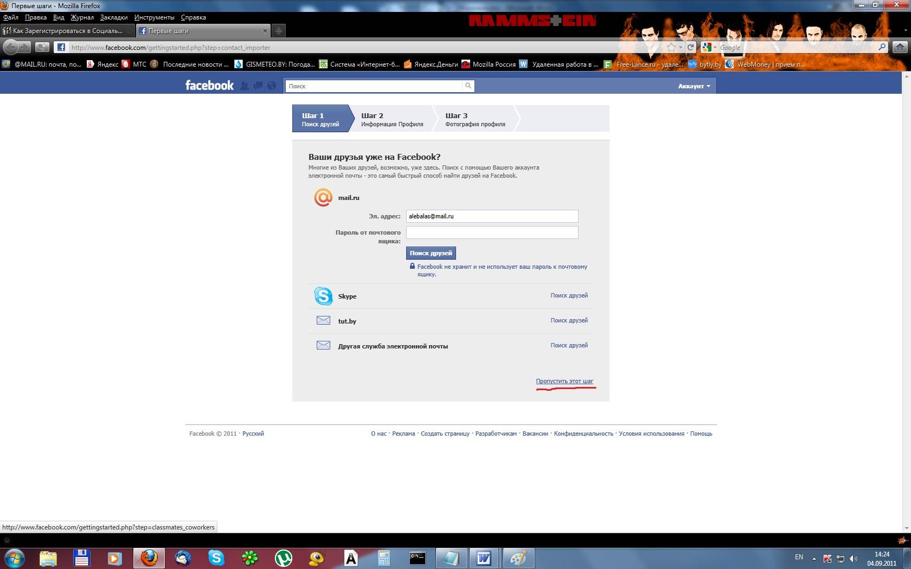
Task: Open the Журнал menu
Action: [x=82, y=17]
